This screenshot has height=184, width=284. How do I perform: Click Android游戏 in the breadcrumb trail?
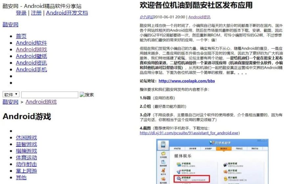click(x=41, y=102)
